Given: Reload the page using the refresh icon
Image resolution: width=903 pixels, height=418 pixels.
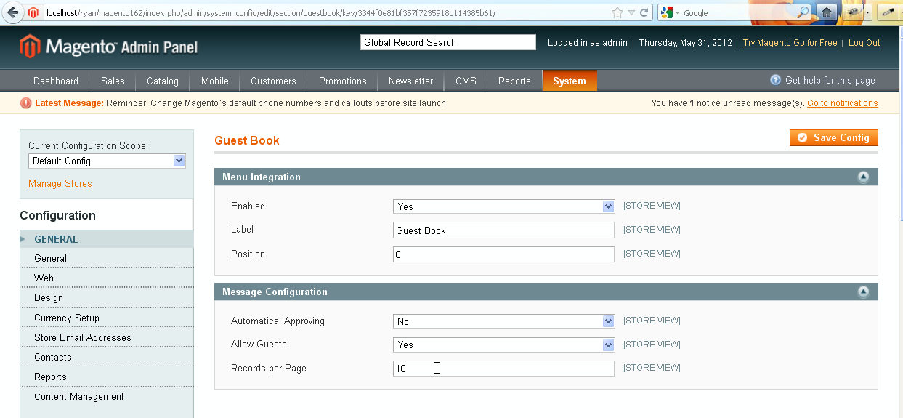Looking at the screenshot, I should [644, 12].
